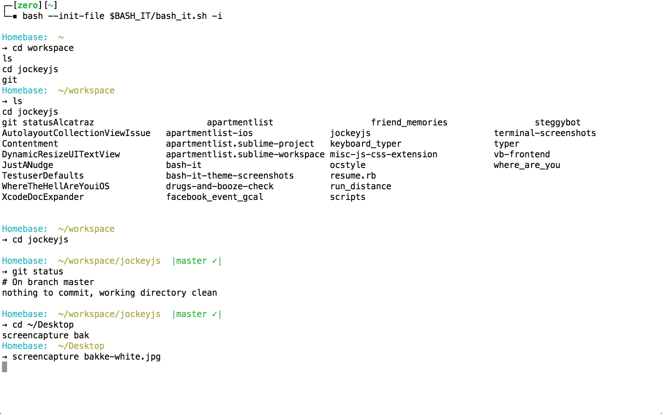Viewport: 662px width, 414px height.
Task: Select the apartmentlist-ios directory entry
Action: [209, 133]
